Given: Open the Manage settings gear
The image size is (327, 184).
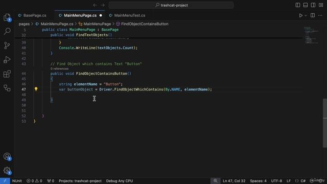Looking at the screenshot, I should click(x=7, y=170).
